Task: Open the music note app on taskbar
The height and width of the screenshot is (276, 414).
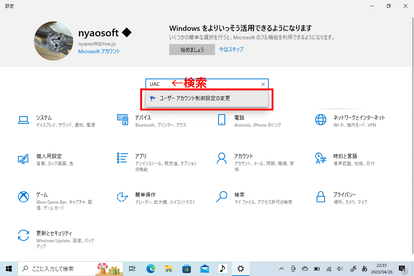Action: [222, 269]
